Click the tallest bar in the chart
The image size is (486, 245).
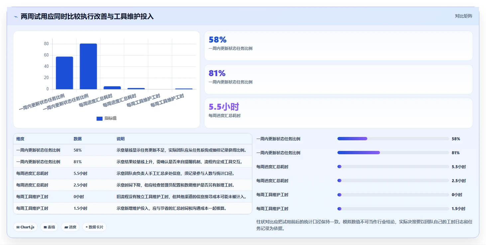(x=88, y=66)
